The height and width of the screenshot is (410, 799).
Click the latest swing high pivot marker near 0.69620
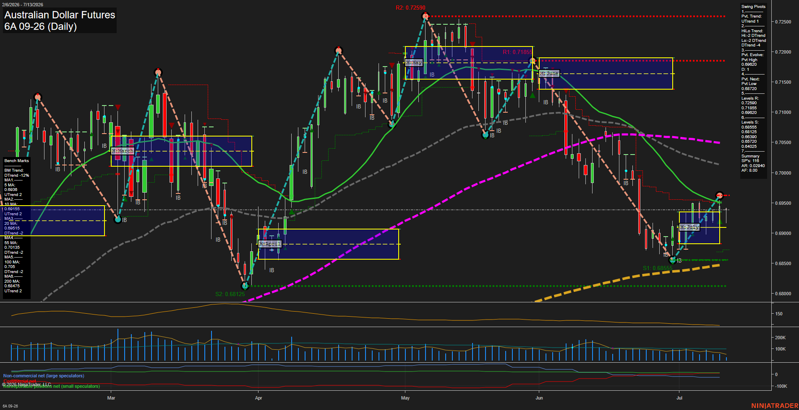point(720,196)
